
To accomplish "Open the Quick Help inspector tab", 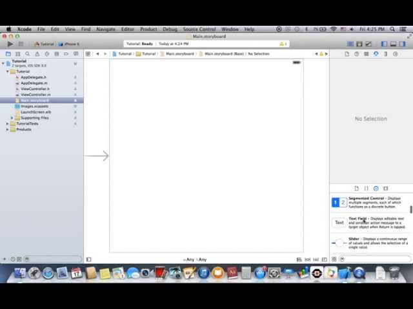I will (356, 54).
